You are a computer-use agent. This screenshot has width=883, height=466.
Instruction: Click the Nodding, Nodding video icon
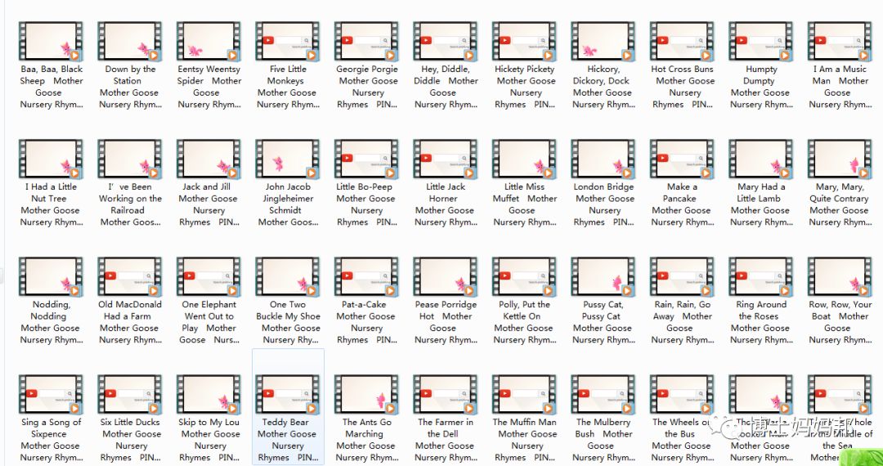tap(51, 276)
